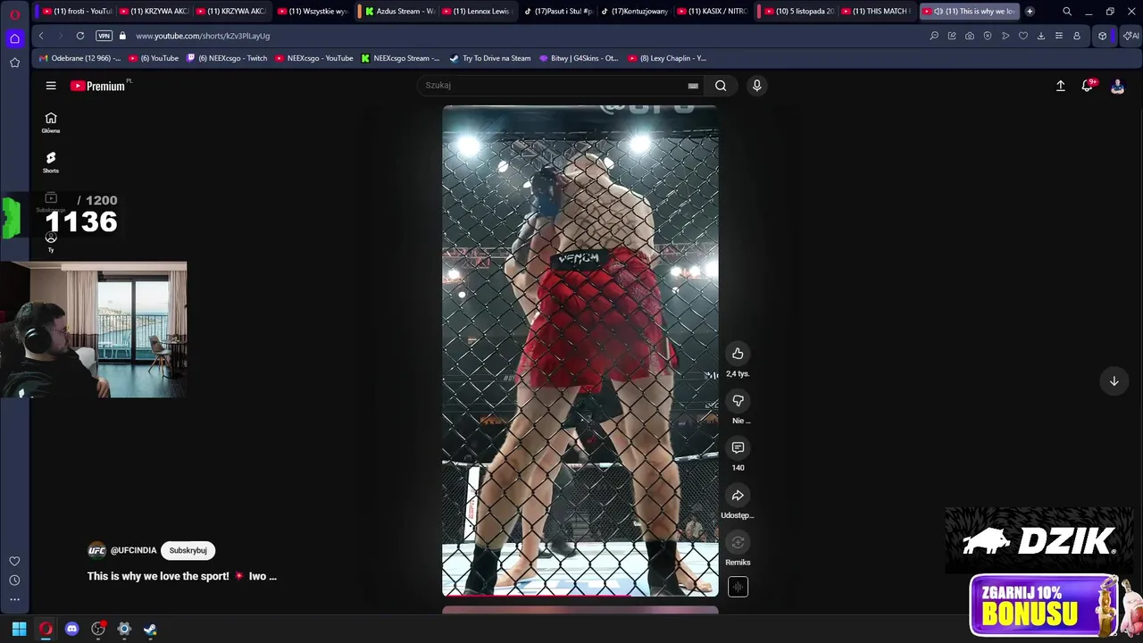The image size is (1143, 643).
Task: Like the short with thumbs up icon
Action: 738,354
